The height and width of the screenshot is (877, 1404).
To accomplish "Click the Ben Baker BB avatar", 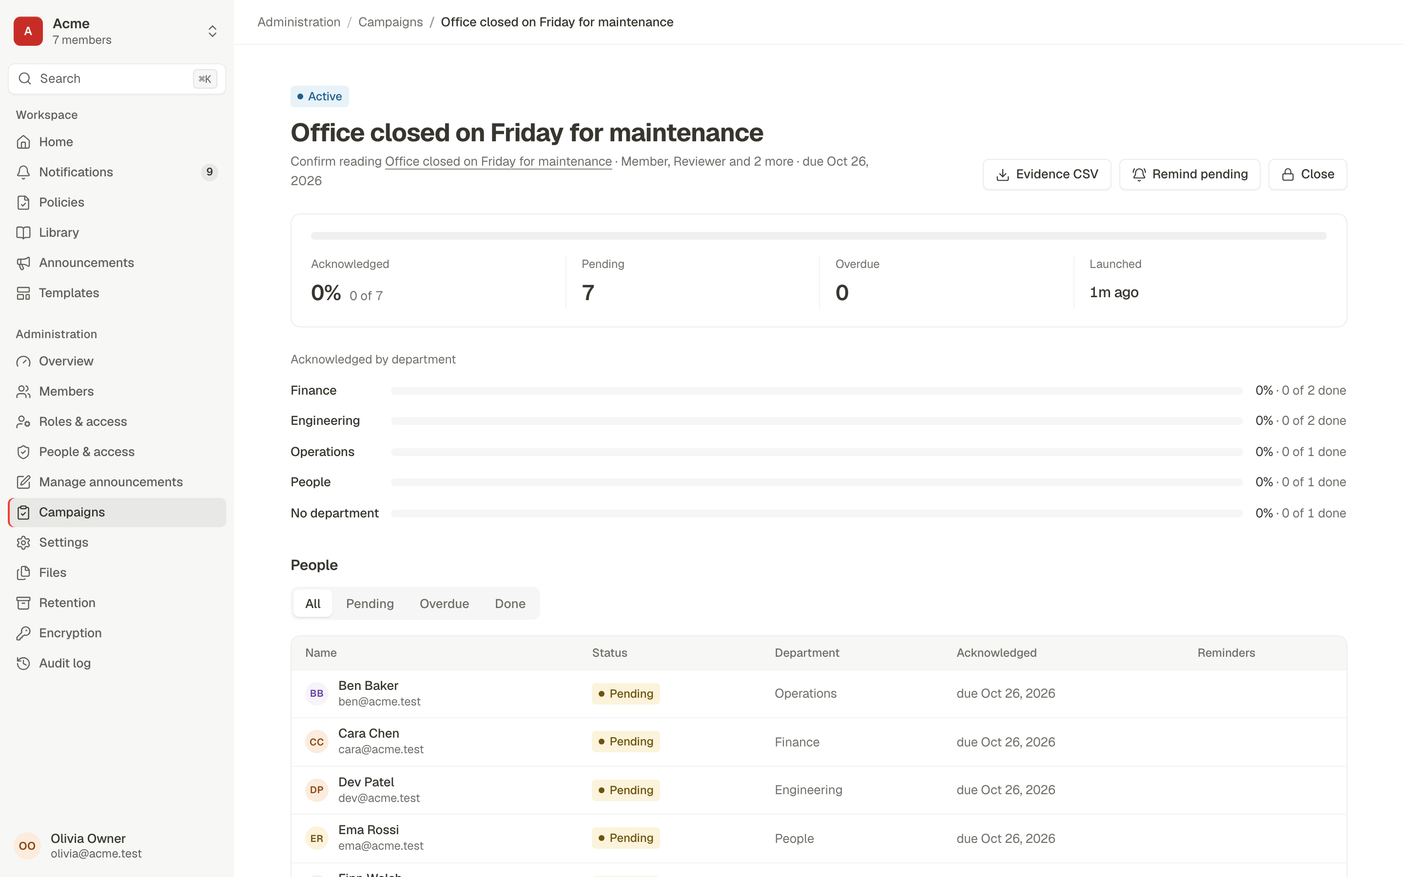I will pyautogui.click(x=317, y=693).
